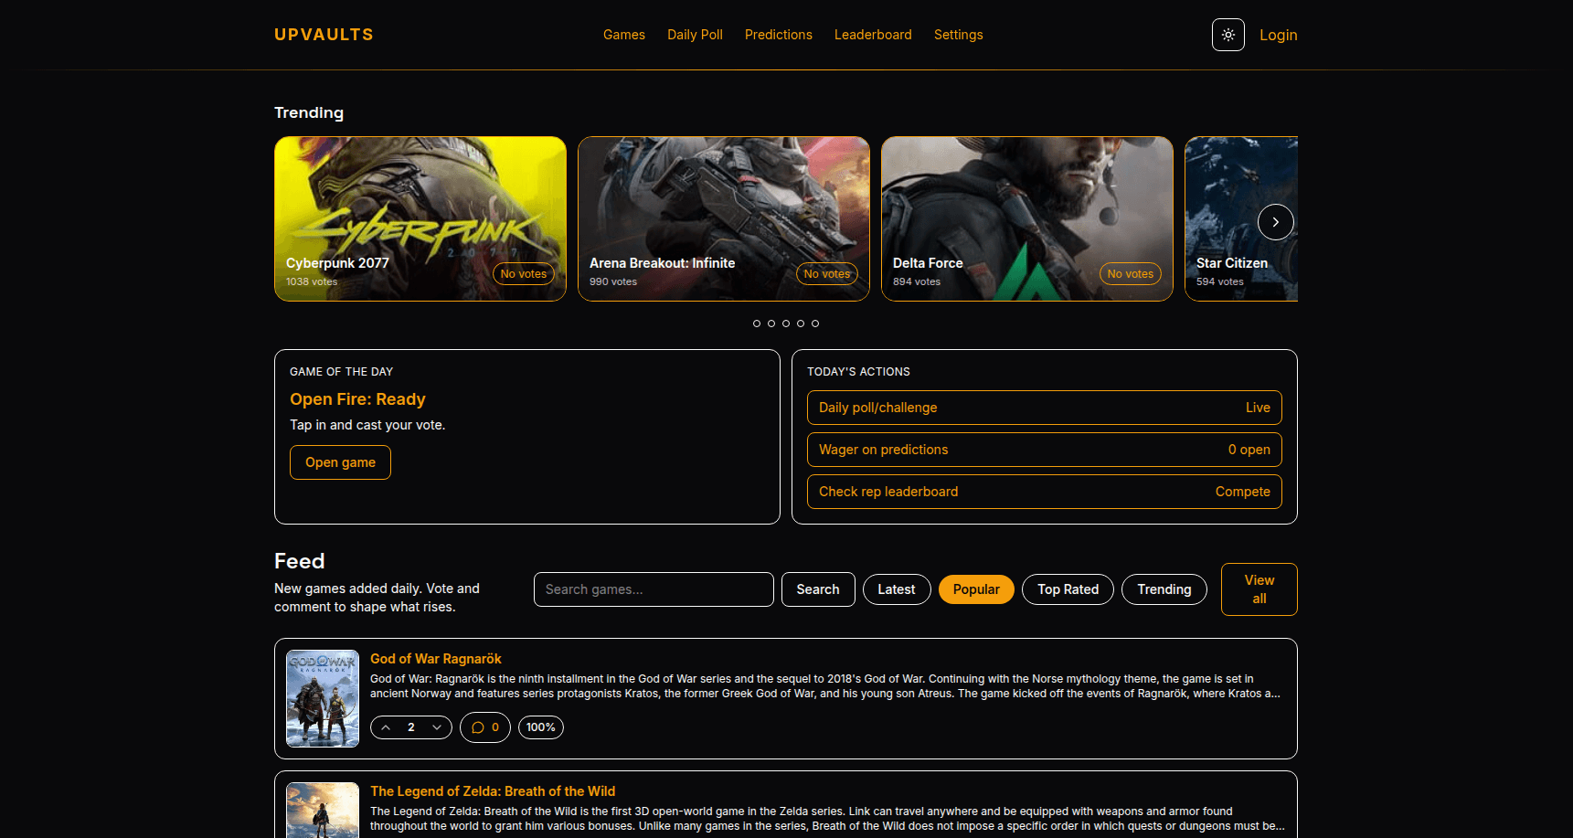The image size is (1573, 838).
Task: Open the Daily poll/challenge Live action
Action: tap(1044, 408)
